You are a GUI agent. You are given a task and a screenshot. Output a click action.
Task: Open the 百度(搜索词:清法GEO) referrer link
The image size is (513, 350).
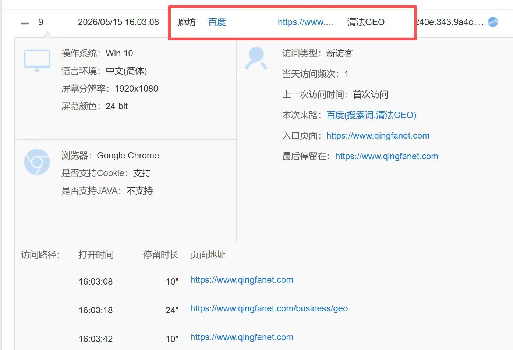(371, 115)
